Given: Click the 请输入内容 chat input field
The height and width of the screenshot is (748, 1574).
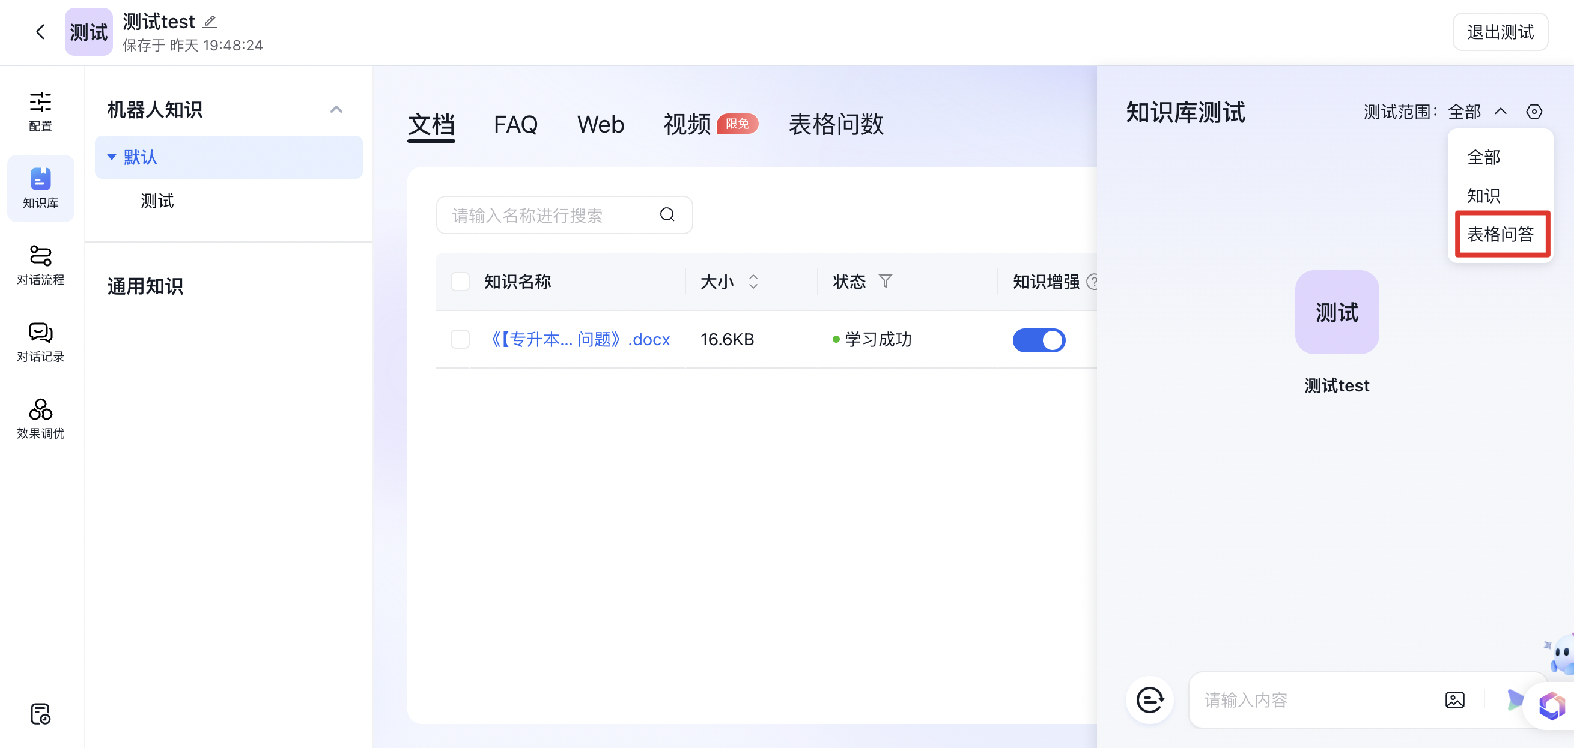Looking at the screenshot, I should (1314, 700).
